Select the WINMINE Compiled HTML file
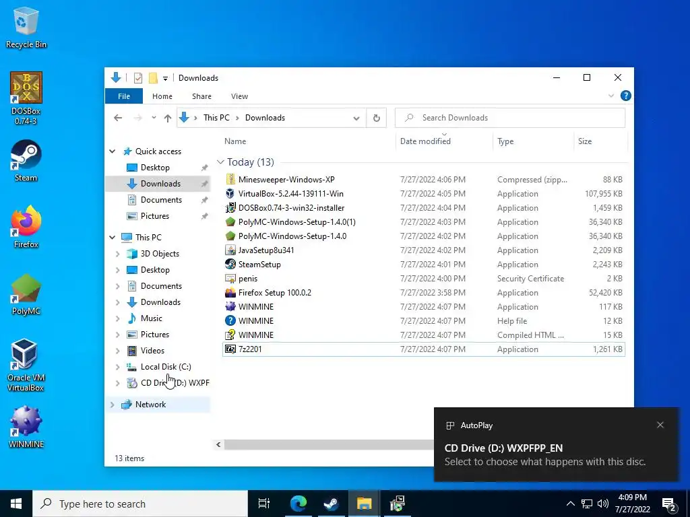Image resolution: width=690 pixels, height=517 pixels. (x=424, y=335)
